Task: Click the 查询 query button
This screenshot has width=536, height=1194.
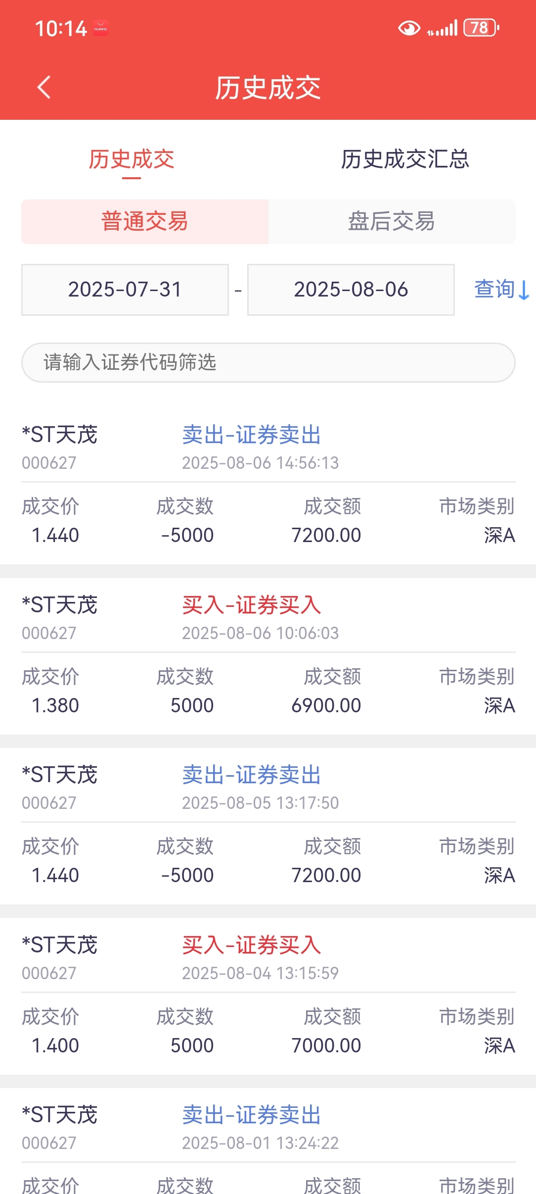Action: point(495,290)
